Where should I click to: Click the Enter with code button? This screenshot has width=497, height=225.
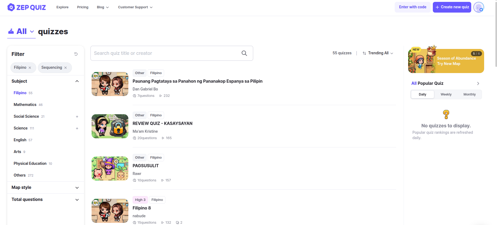point(412,7)
